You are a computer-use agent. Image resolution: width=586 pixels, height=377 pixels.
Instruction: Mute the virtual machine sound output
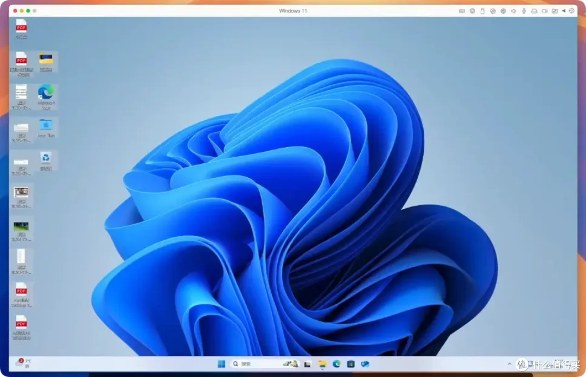(513, 11)
